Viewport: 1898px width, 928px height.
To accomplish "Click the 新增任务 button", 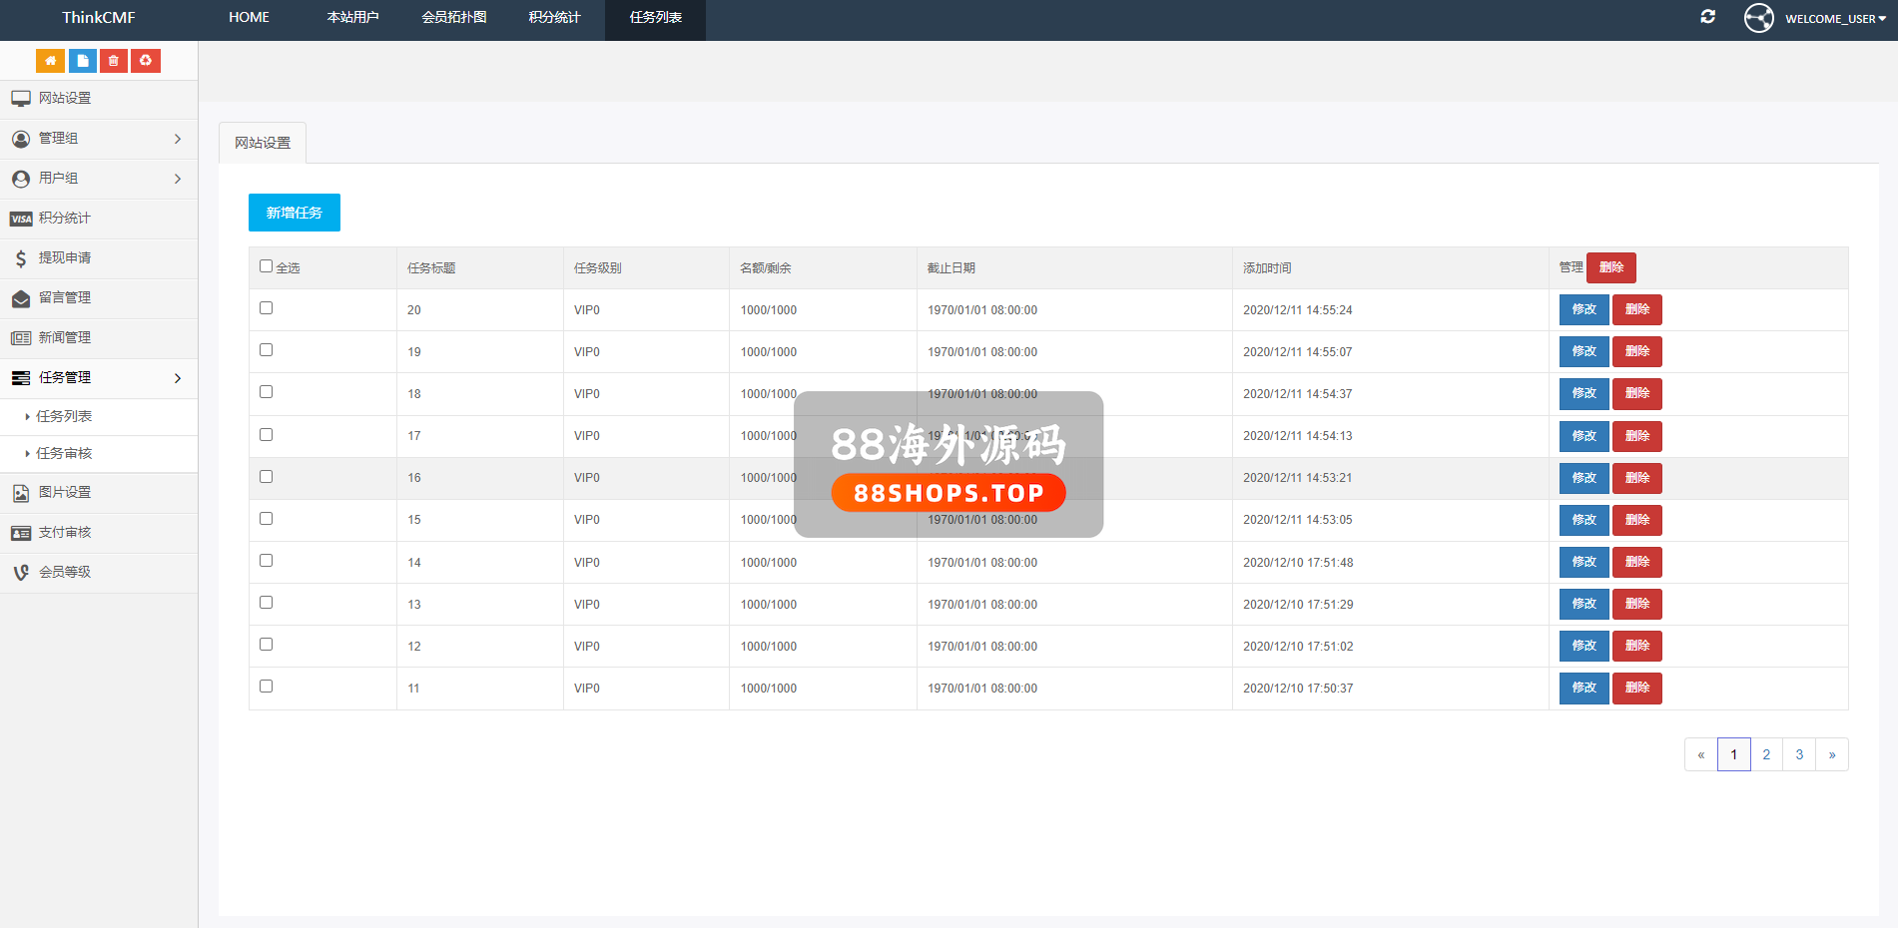I will pos(295,213).
